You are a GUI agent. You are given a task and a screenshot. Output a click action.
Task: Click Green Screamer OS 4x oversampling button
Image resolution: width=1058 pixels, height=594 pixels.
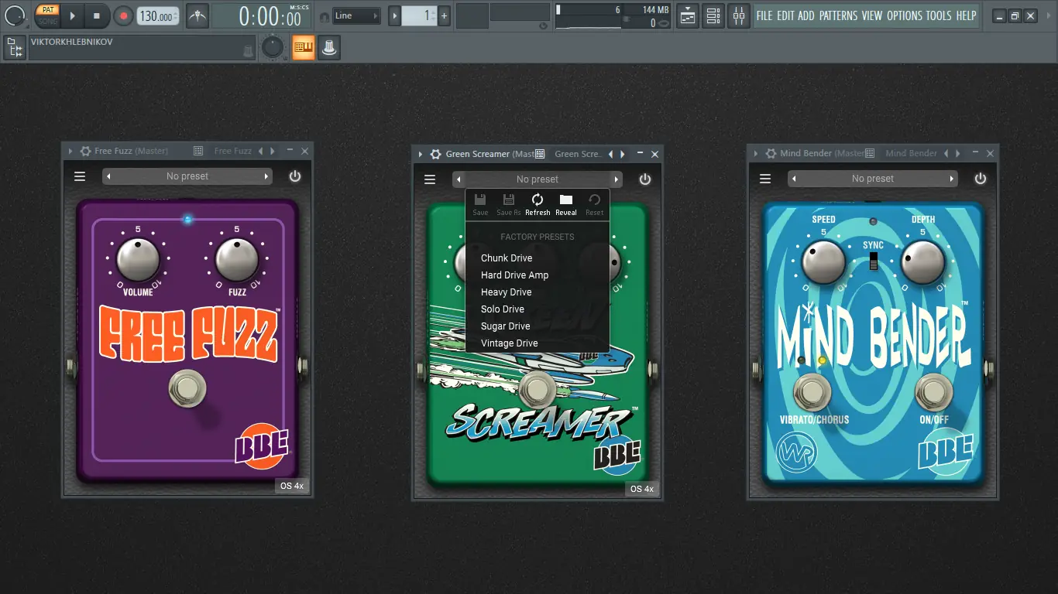pyautogui.click(x=642, y=489)
